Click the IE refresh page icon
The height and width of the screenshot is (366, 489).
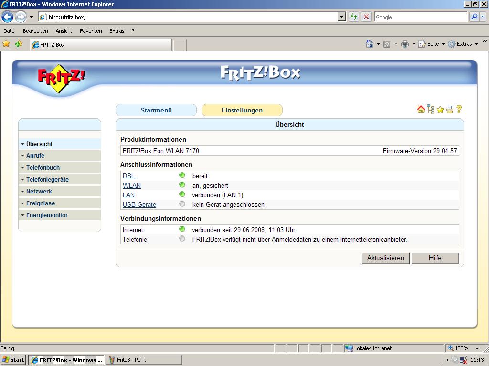tap(354, 17)
